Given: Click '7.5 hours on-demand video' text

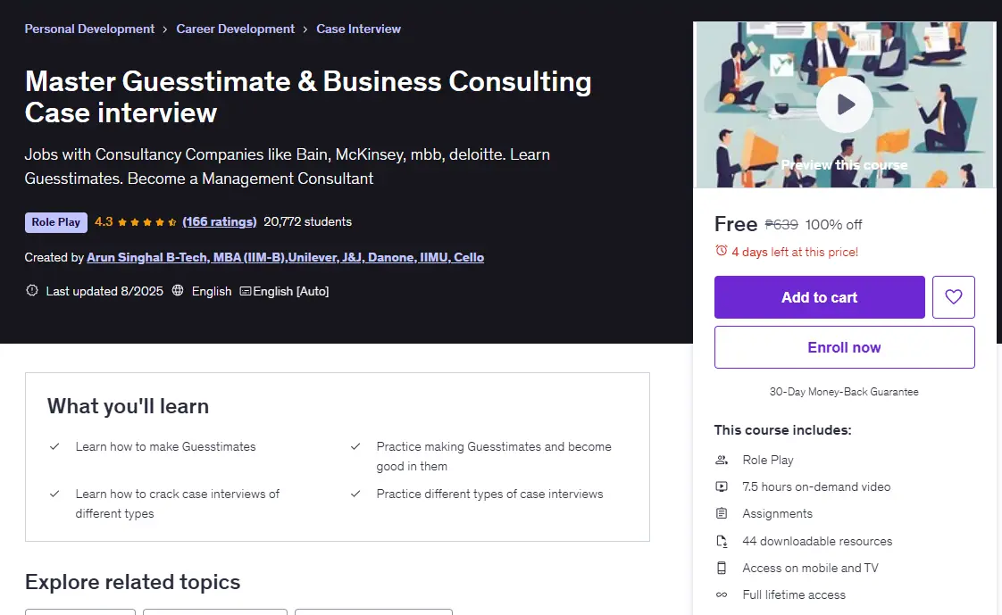Looking at the screenshot, I should [x=816, y=486].
